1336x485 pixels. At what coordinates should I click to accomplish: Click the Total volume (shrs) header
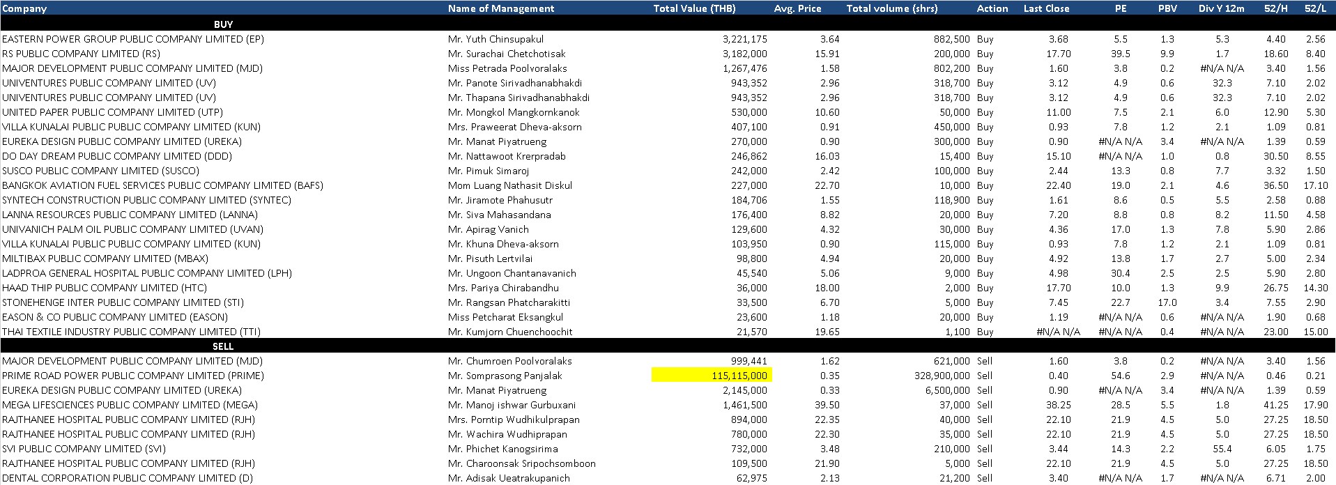pyautogui.click(x=893, y=8)
